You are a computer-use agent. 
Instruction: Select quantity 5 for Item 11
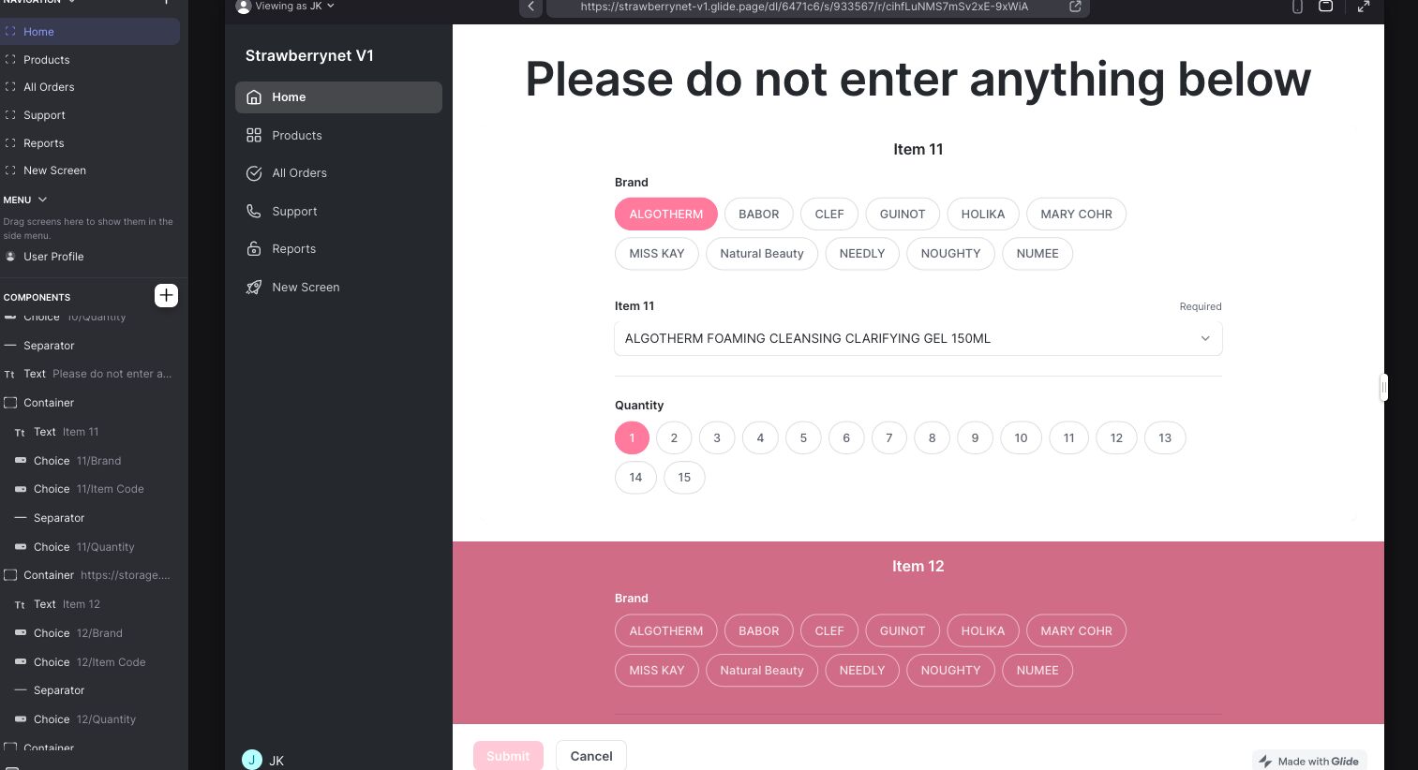click(x=803, y=437)
